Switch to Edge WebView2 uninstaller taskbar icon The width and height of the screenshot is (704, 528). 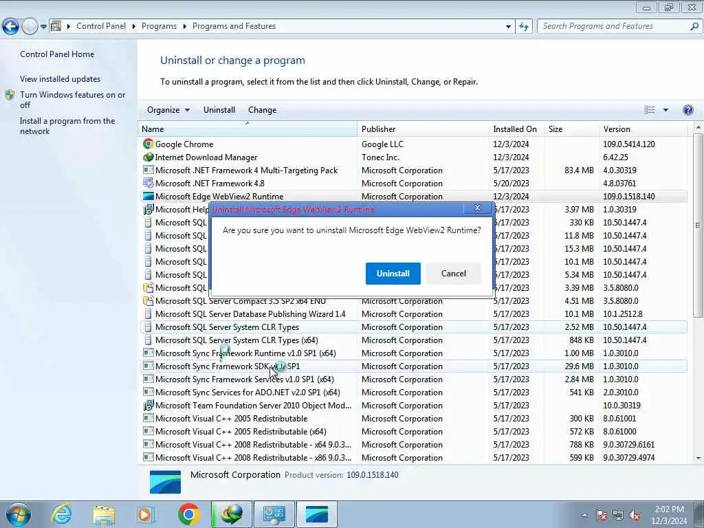pyautogui.click(x=317, y=514)
